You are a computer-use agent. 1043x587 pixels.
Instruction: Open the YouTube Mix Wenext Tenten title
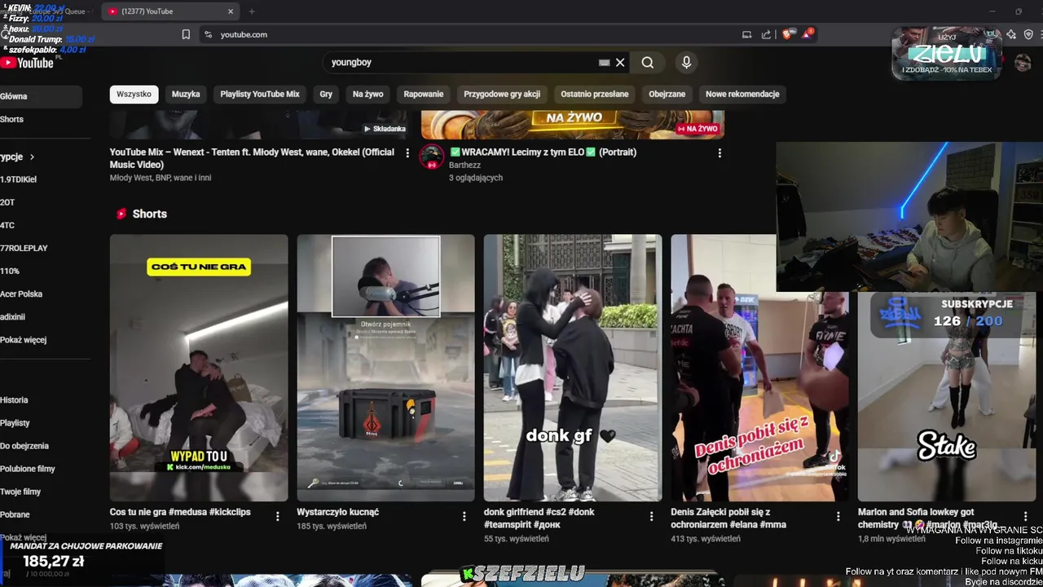point(253,158)
